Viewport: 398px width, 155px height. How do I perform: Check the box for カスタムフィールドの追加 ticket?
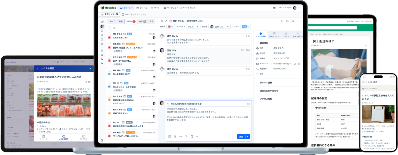coord(109,83)
